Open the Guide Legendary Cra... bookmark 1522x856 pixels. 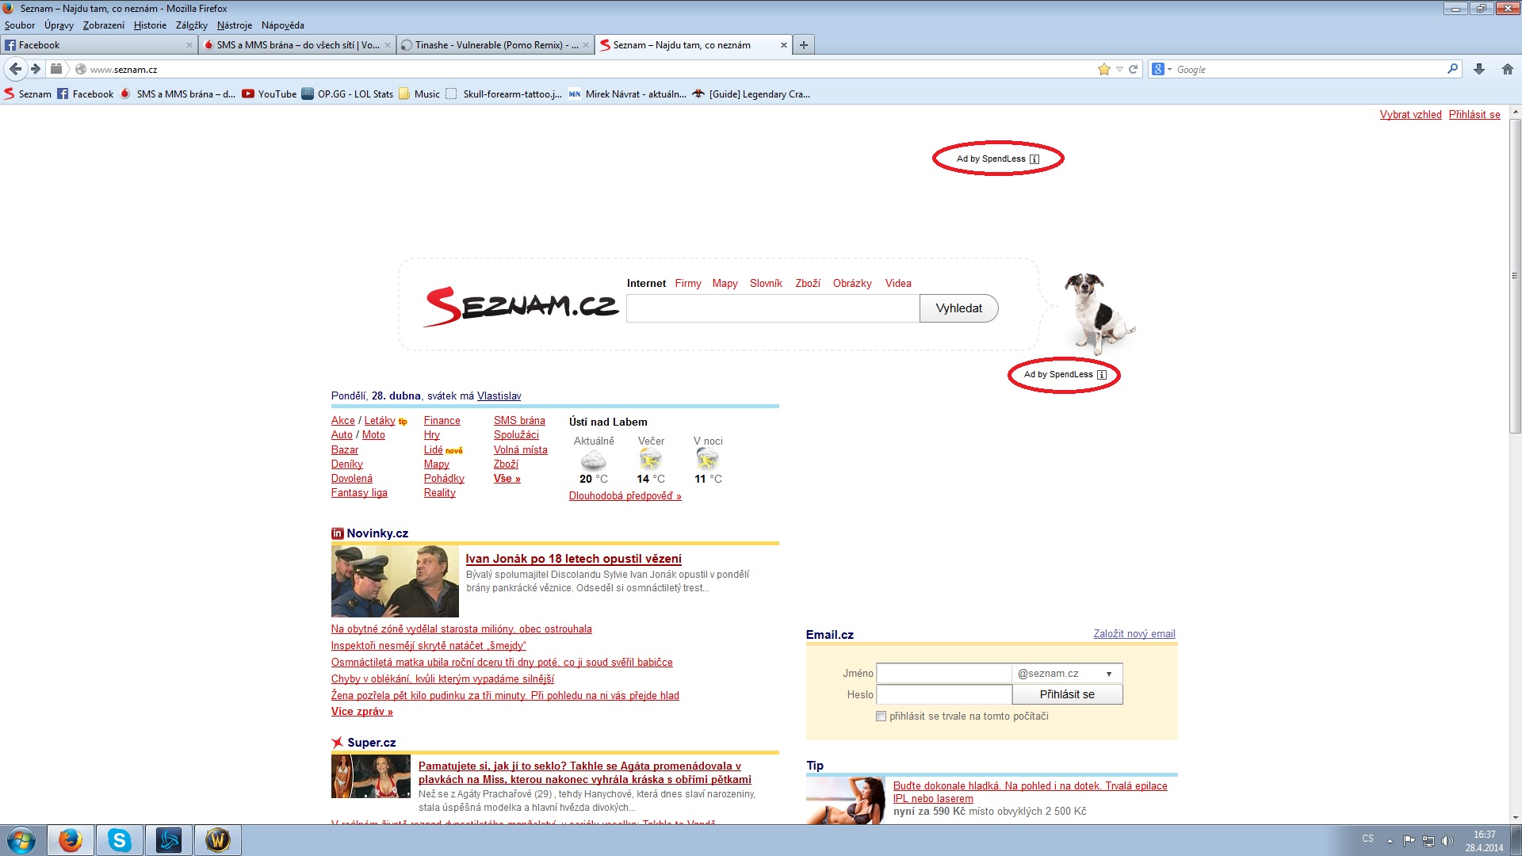[751, 94]
